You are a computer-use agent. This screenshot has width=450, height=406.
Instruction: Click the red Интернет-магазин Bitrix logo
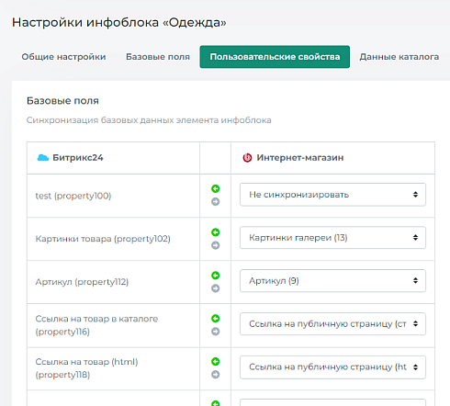[x=247, y=158]
